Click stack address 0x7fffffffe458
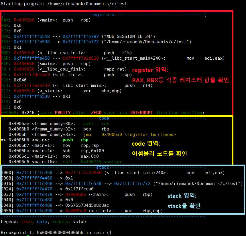 tap(34, 173)
